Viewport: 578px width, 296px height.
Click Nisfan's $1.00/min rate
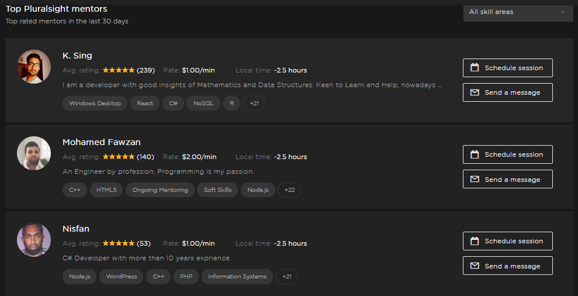tap(198, 243)
